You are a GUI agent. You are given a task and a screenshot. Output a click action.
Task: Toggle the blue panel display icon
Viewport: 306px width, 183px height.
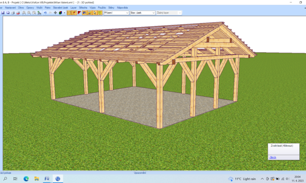coord(84,13)
